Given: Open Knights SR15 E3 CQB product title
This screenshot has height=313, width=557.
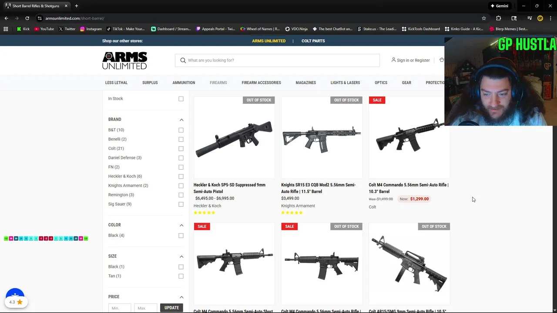Looking at the screenshot, I should pyautogui.click(x=318, y=188).
